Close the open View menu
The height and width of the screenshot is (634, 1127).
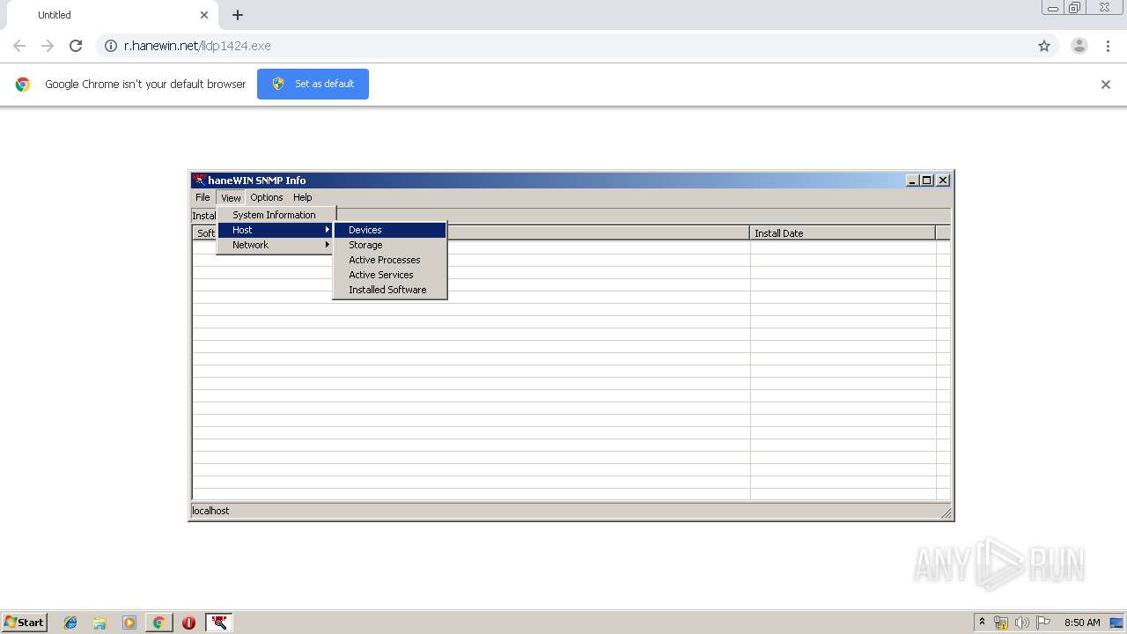coord(231,197)
